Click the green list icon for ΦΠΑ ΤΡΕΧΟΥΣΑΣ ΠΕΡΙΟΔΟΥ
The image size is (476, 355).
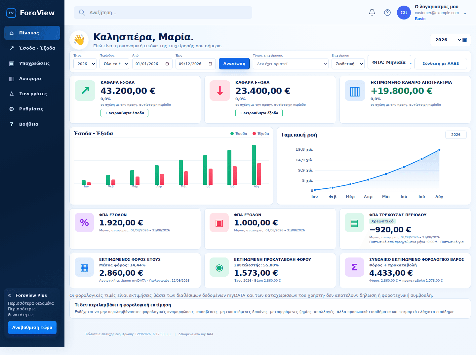pyautogui.click(x=354, y=222)
